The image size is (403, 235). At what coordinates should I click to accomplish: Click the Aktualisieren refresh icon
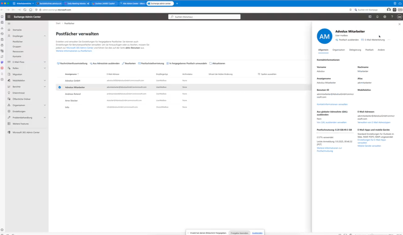pos(211,64)
